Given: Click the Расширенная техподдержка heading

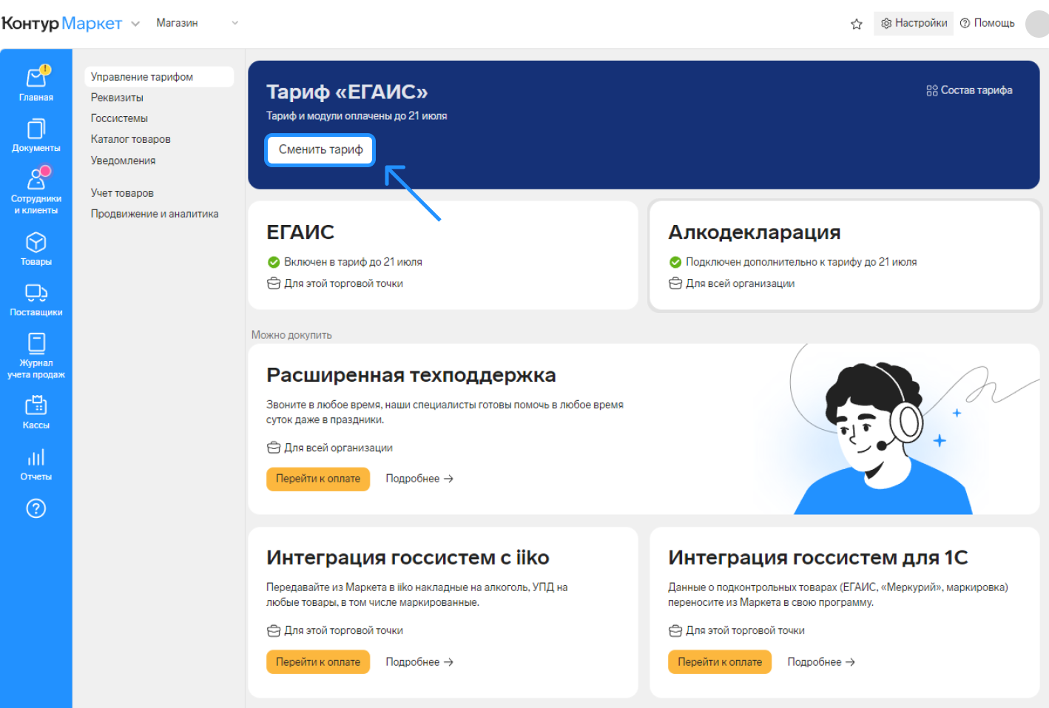Looking at the screenshot, I should [x=411, y=375].
